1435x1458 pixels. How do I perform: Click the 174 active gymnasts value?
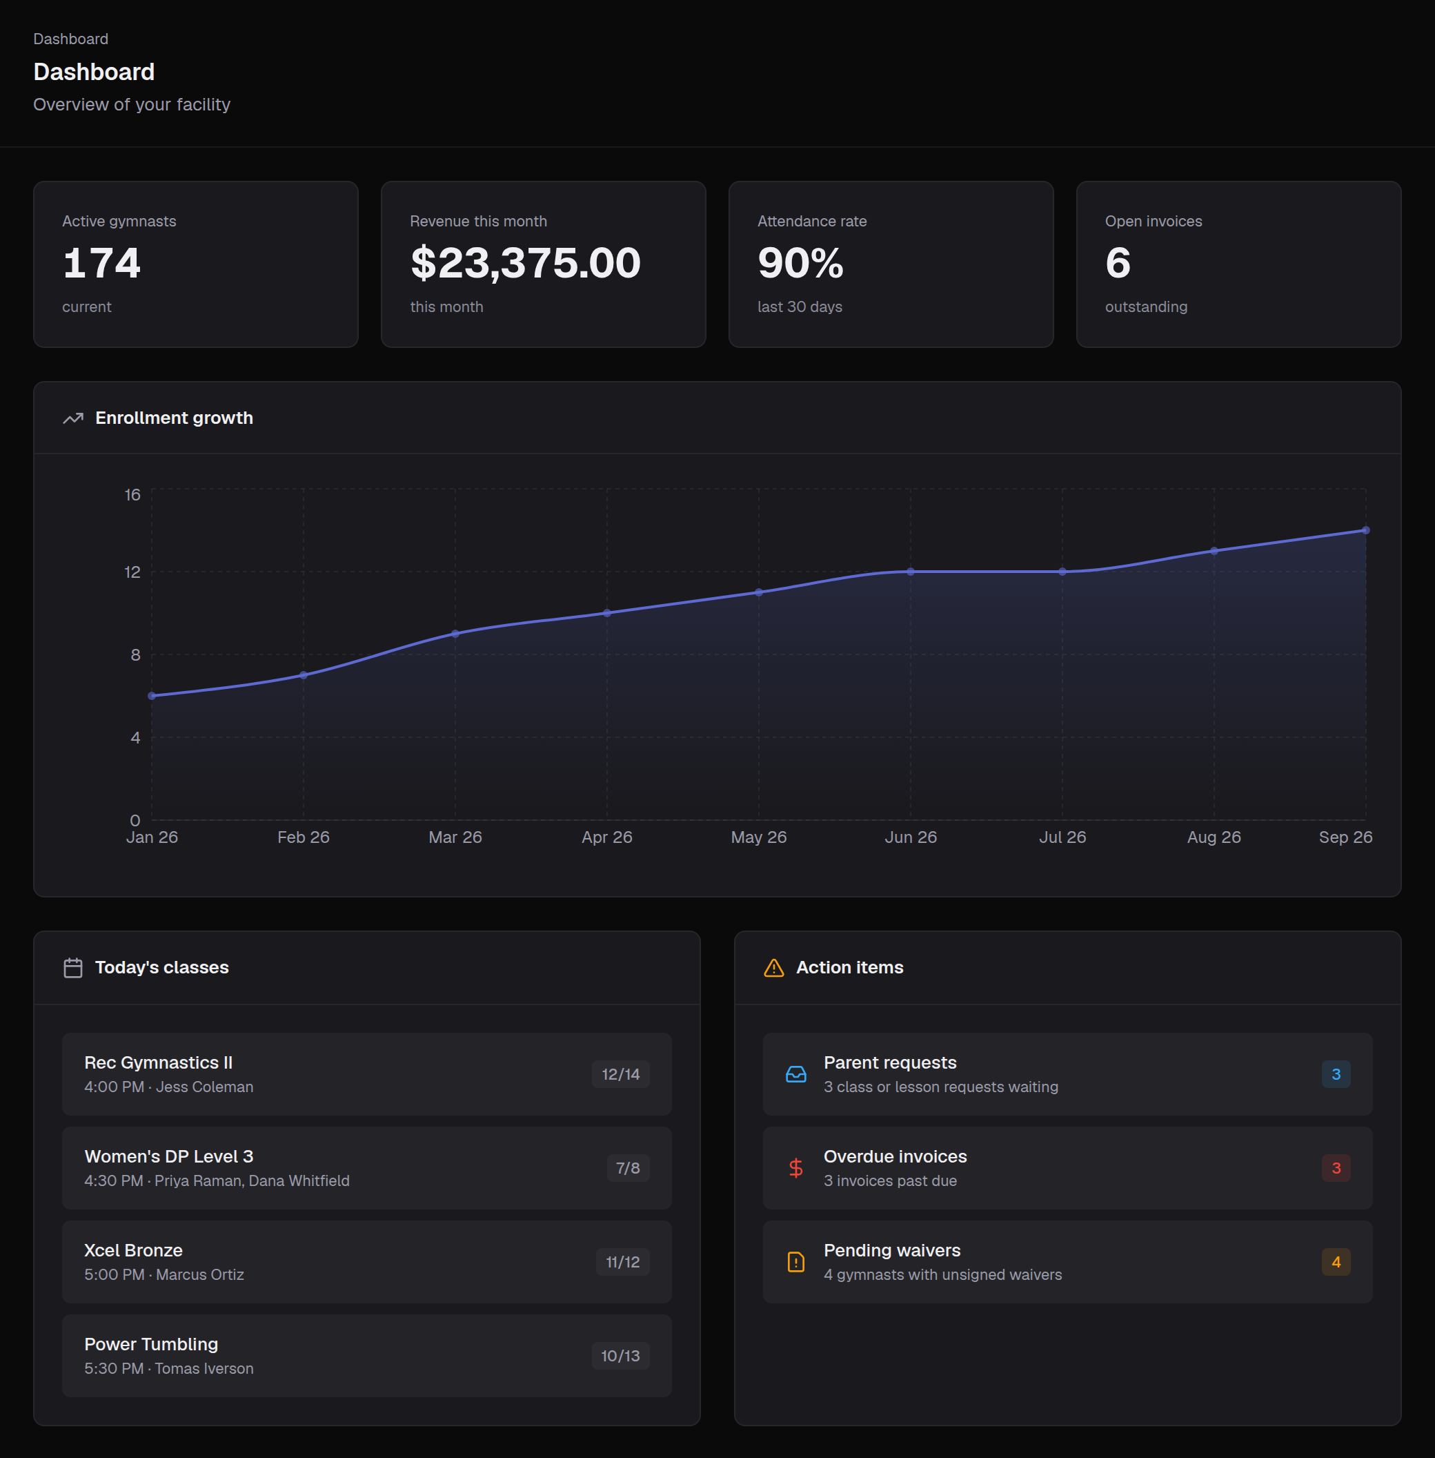click(101, 263)
